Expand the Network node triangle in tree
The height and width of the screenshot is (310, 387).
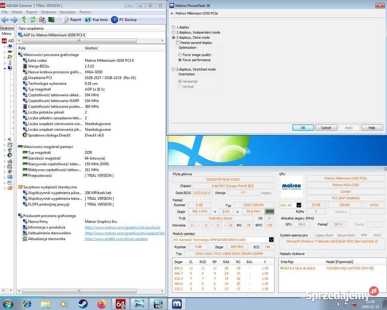[x=4, y=150]
